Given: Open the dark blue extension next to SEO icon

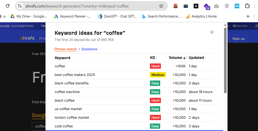Looking at the screenshot, I should (186, 6).
